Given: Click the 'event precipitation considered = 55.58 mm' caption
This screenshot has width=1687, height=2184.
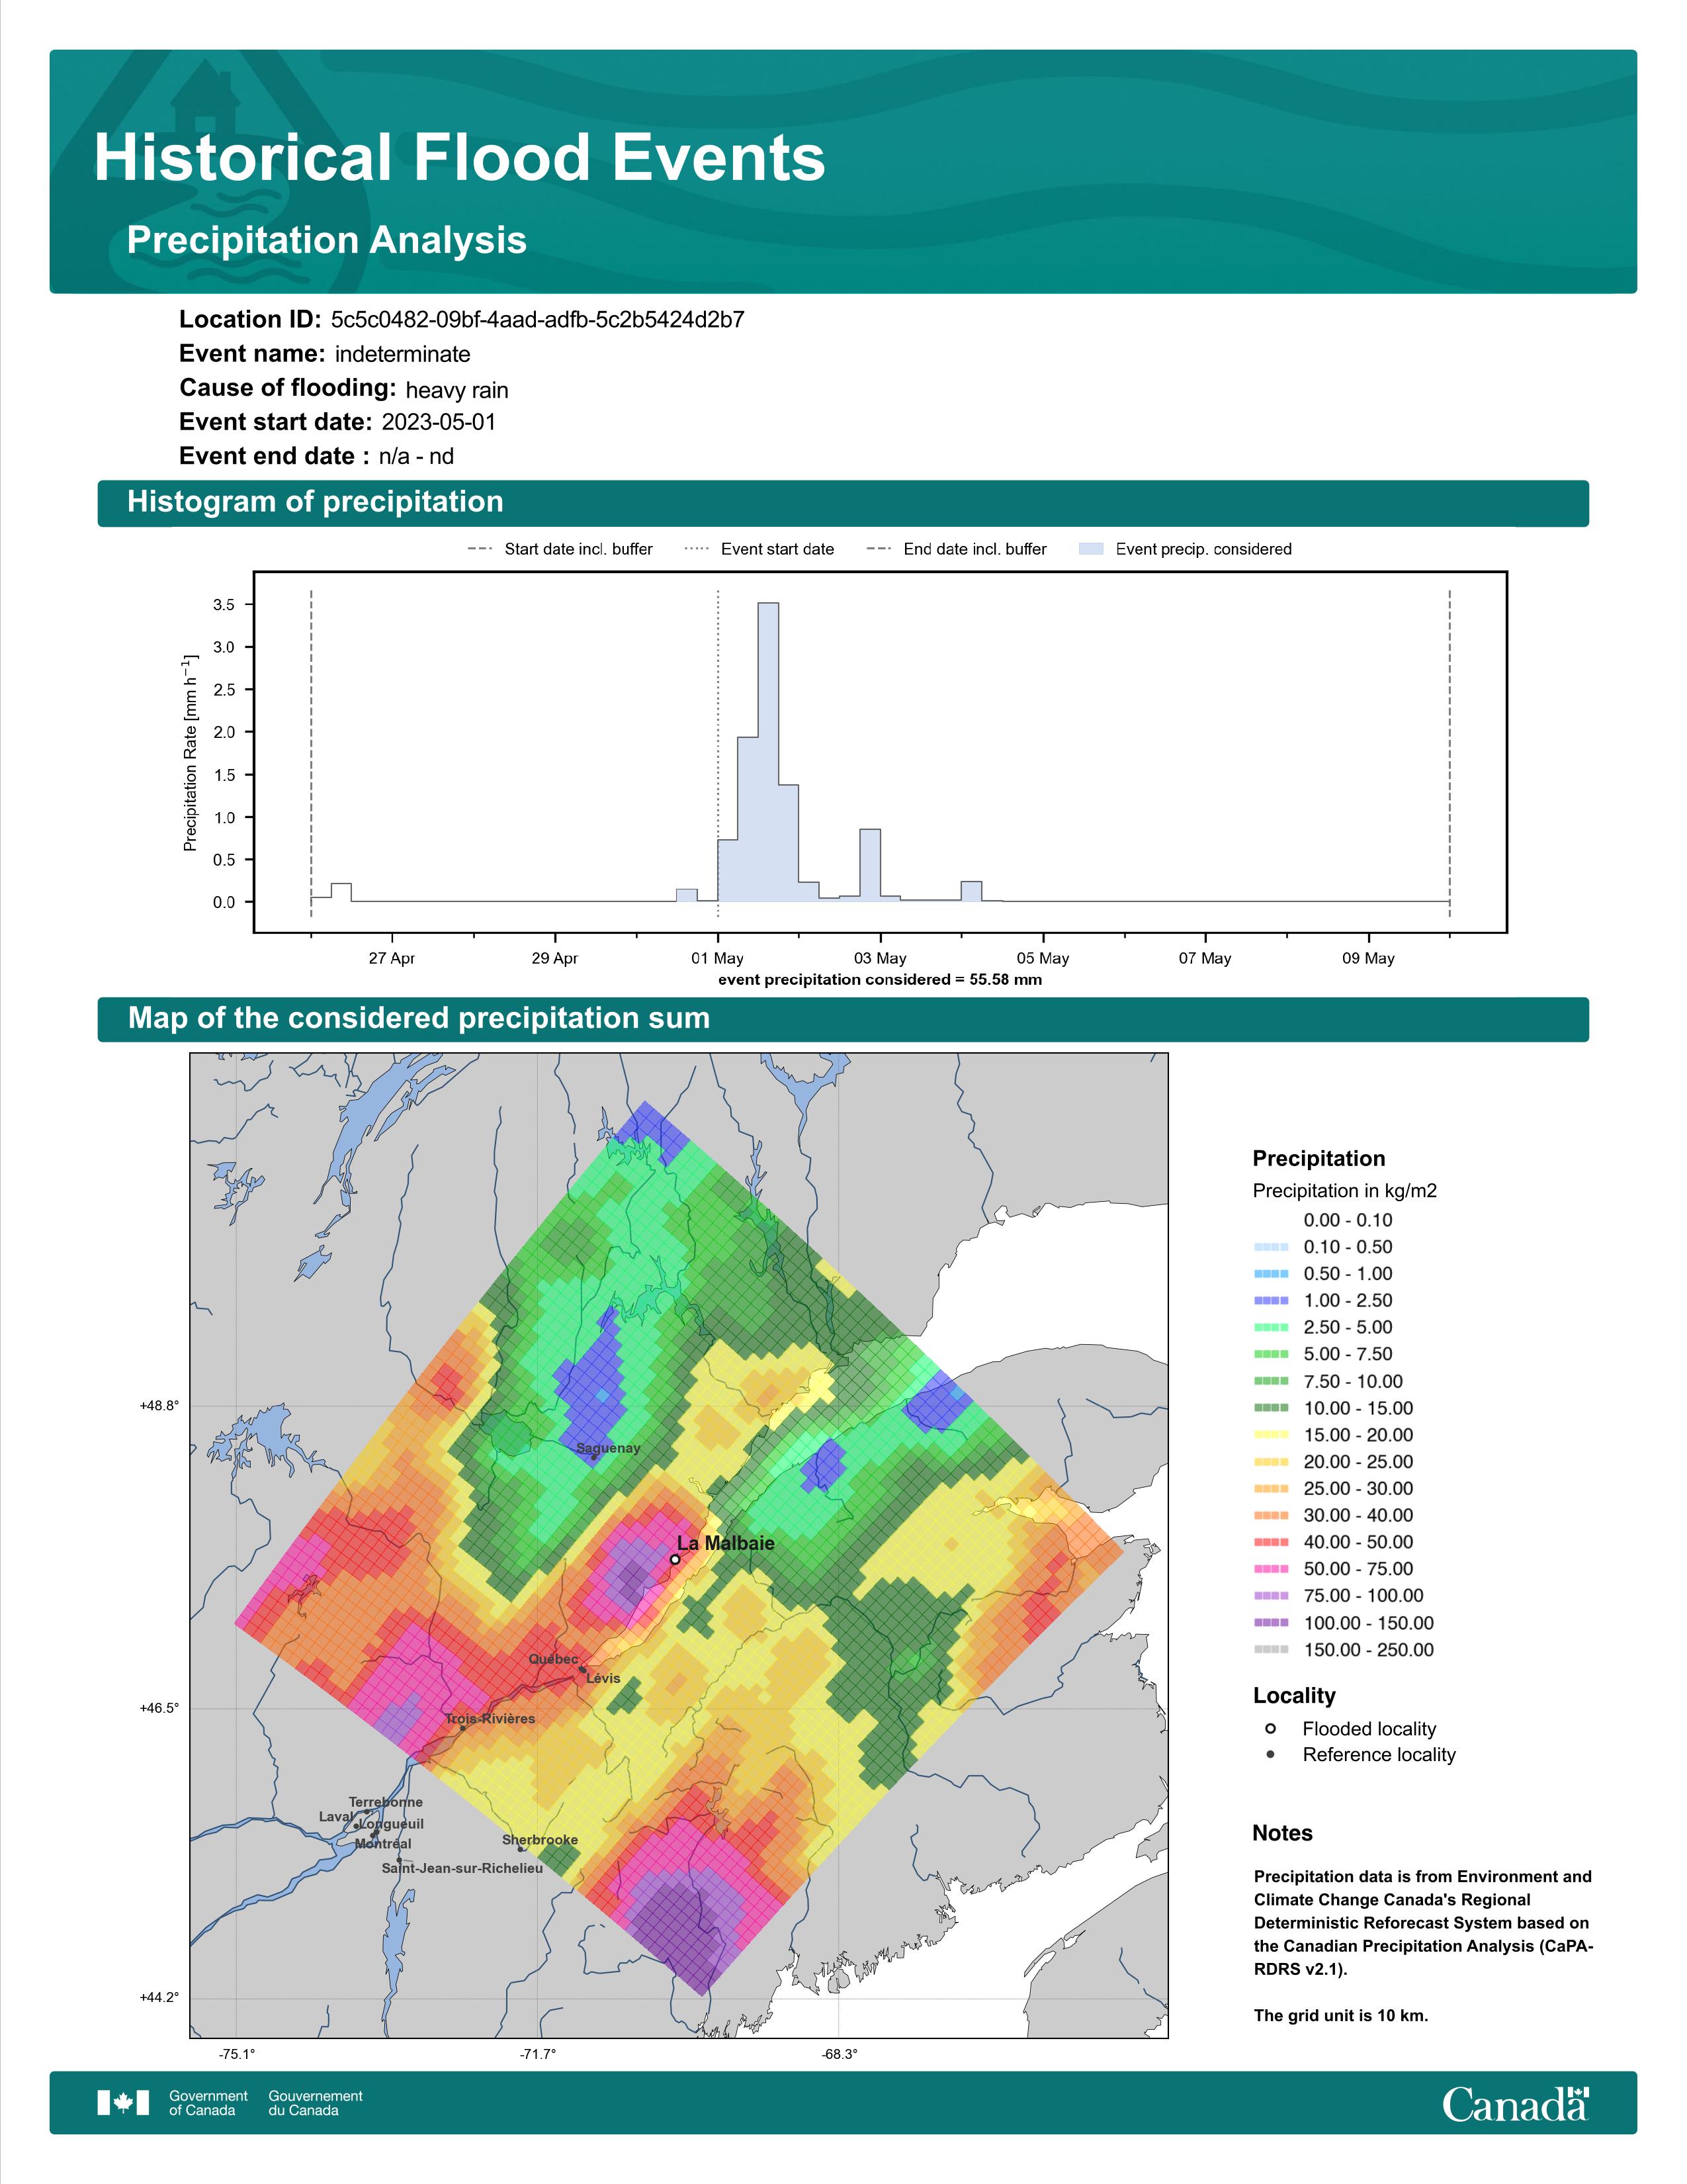Looking at the screenshot, I should pos(881,980).
